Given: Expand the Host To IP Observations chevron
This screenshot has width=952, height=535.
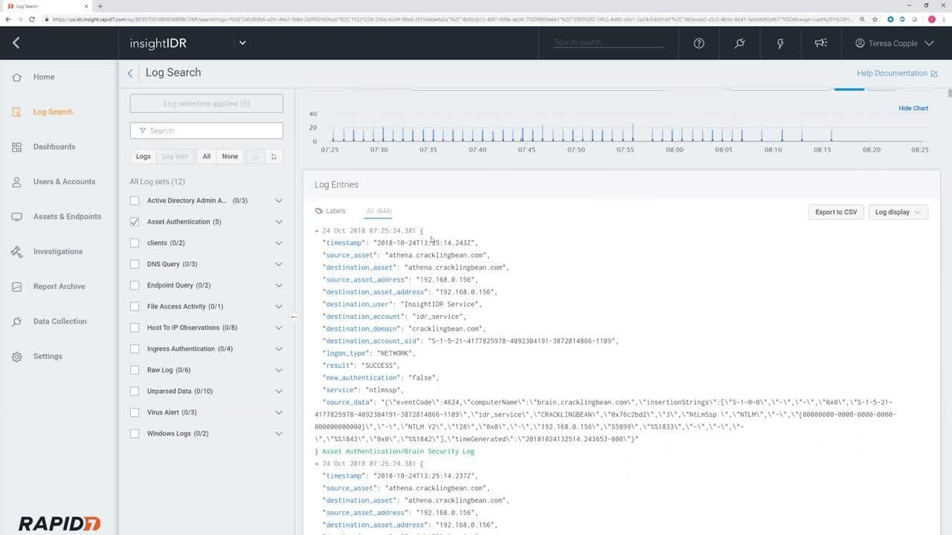Looking at the screenshot, I should [279, 328].
